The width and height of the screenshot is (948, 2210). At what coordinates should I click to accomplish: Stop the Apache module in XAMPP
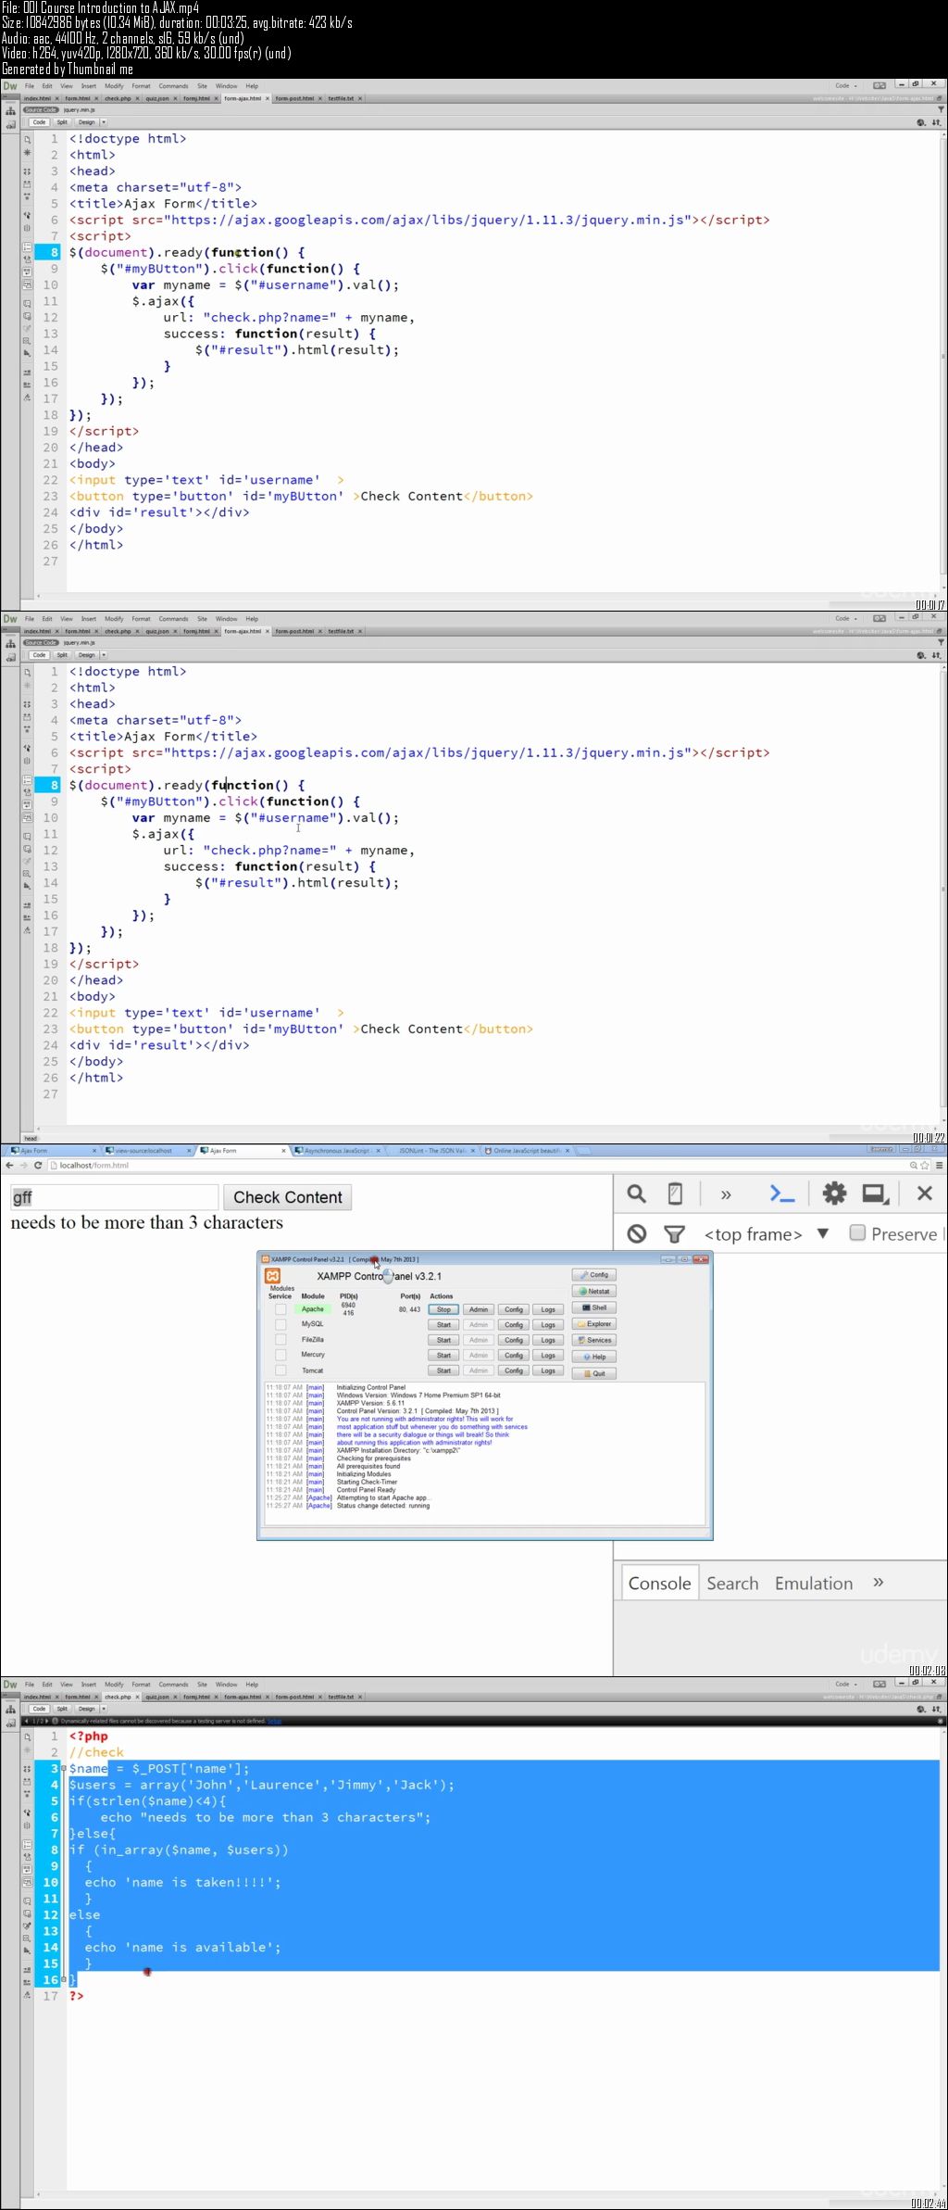pyautogui.click(x=443, y=1309)
